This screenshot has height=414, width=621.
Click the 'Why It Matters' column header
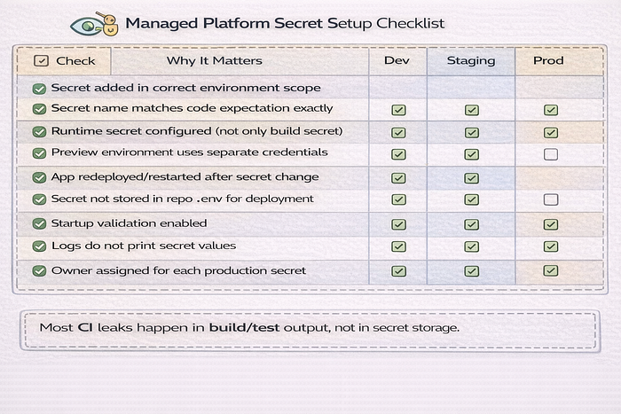[215, 60]
